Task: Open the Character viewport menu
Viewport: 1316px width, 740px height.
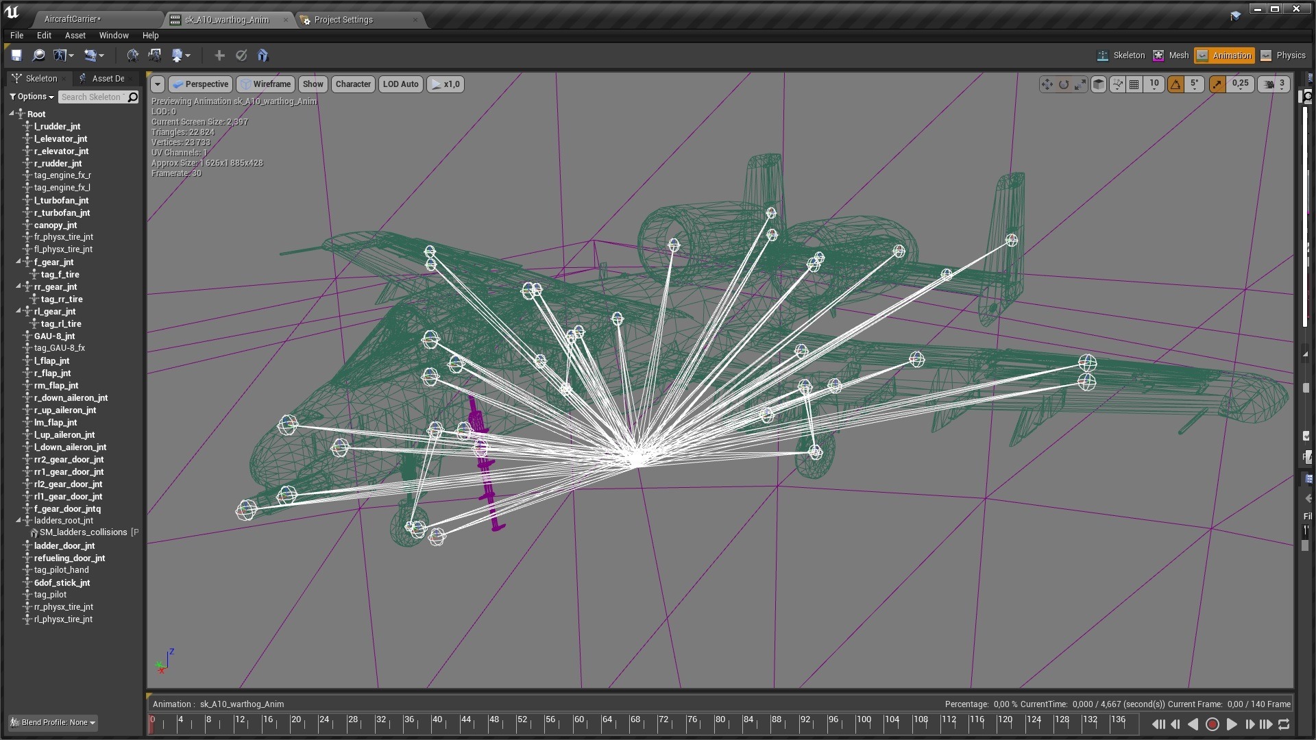Action: click(353, 84)
